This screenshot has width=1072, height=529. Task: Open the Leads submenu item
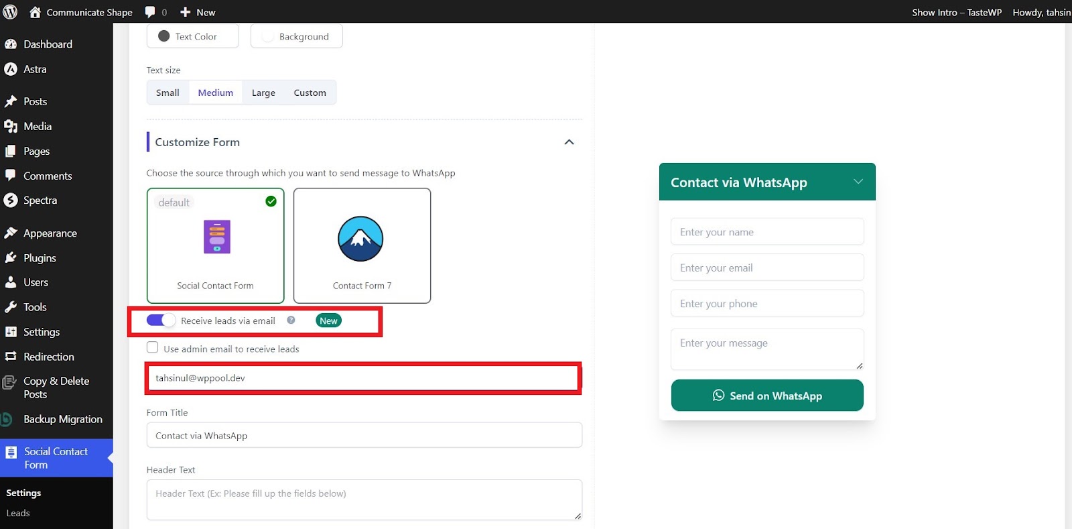[18, 513]
